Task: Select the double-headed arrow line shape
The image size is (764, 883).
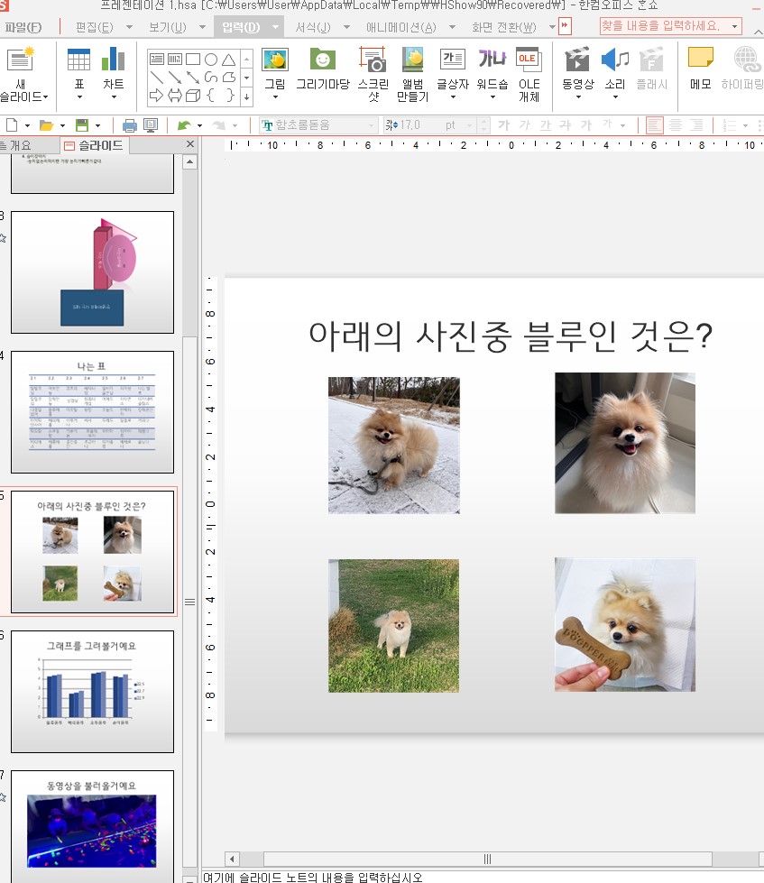Action: tap(193, 78)
